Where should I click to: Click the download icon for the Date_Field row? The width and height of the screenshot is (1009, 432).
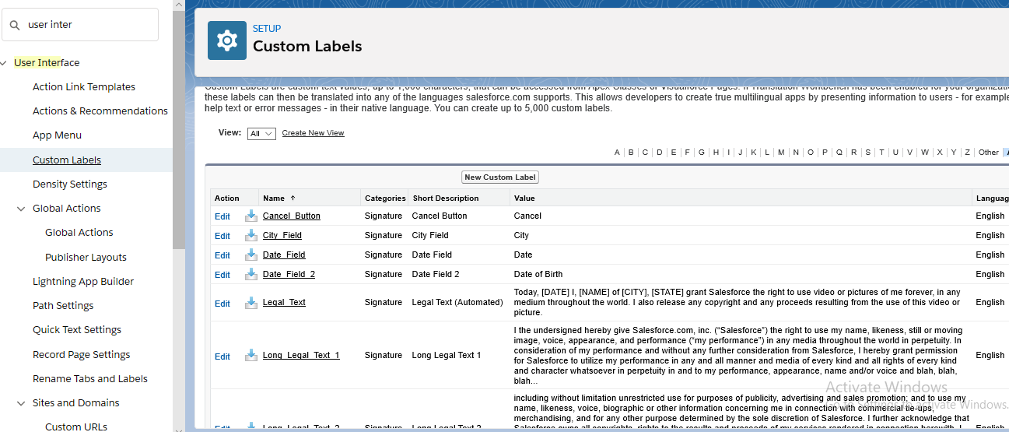coord(250,255)
